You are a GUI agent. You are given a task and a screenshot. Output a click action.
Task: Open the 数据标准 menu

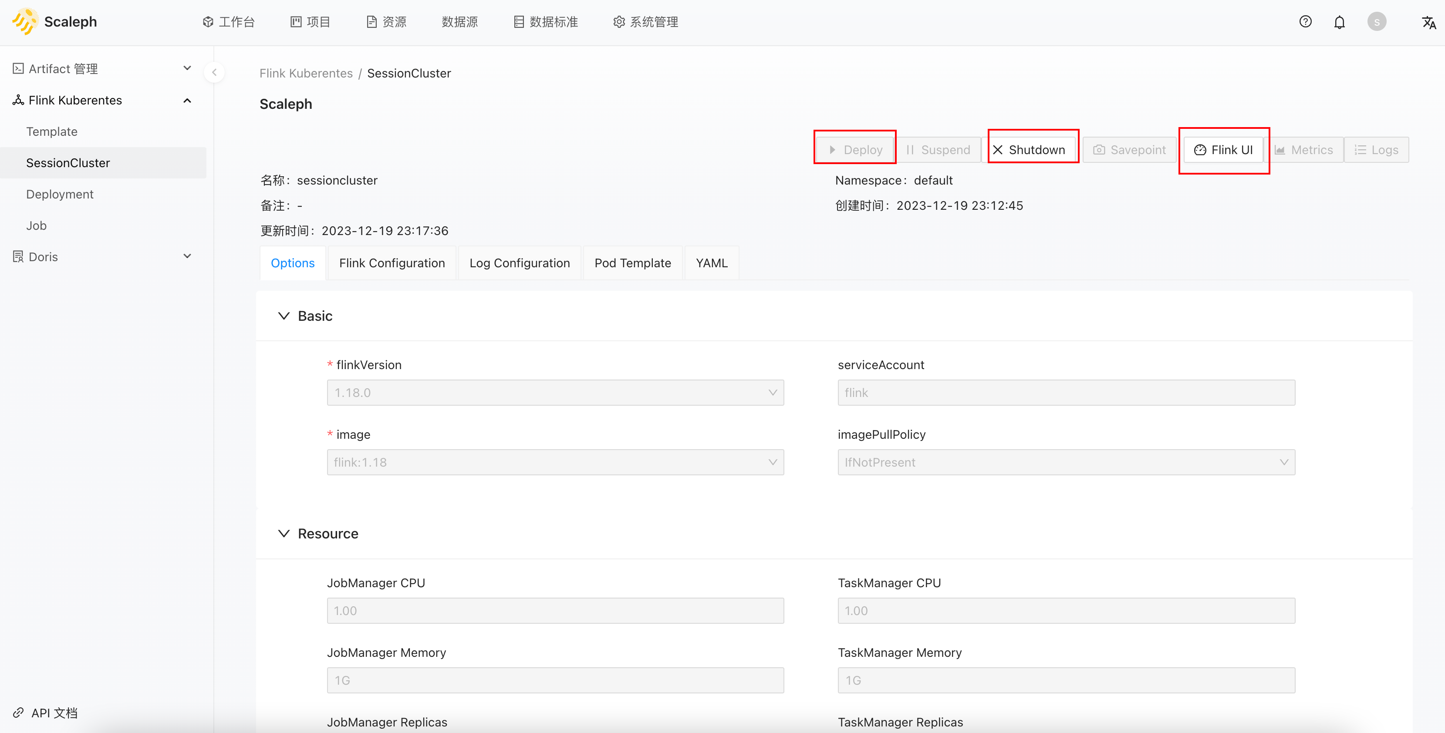click(x=546, y=22)
